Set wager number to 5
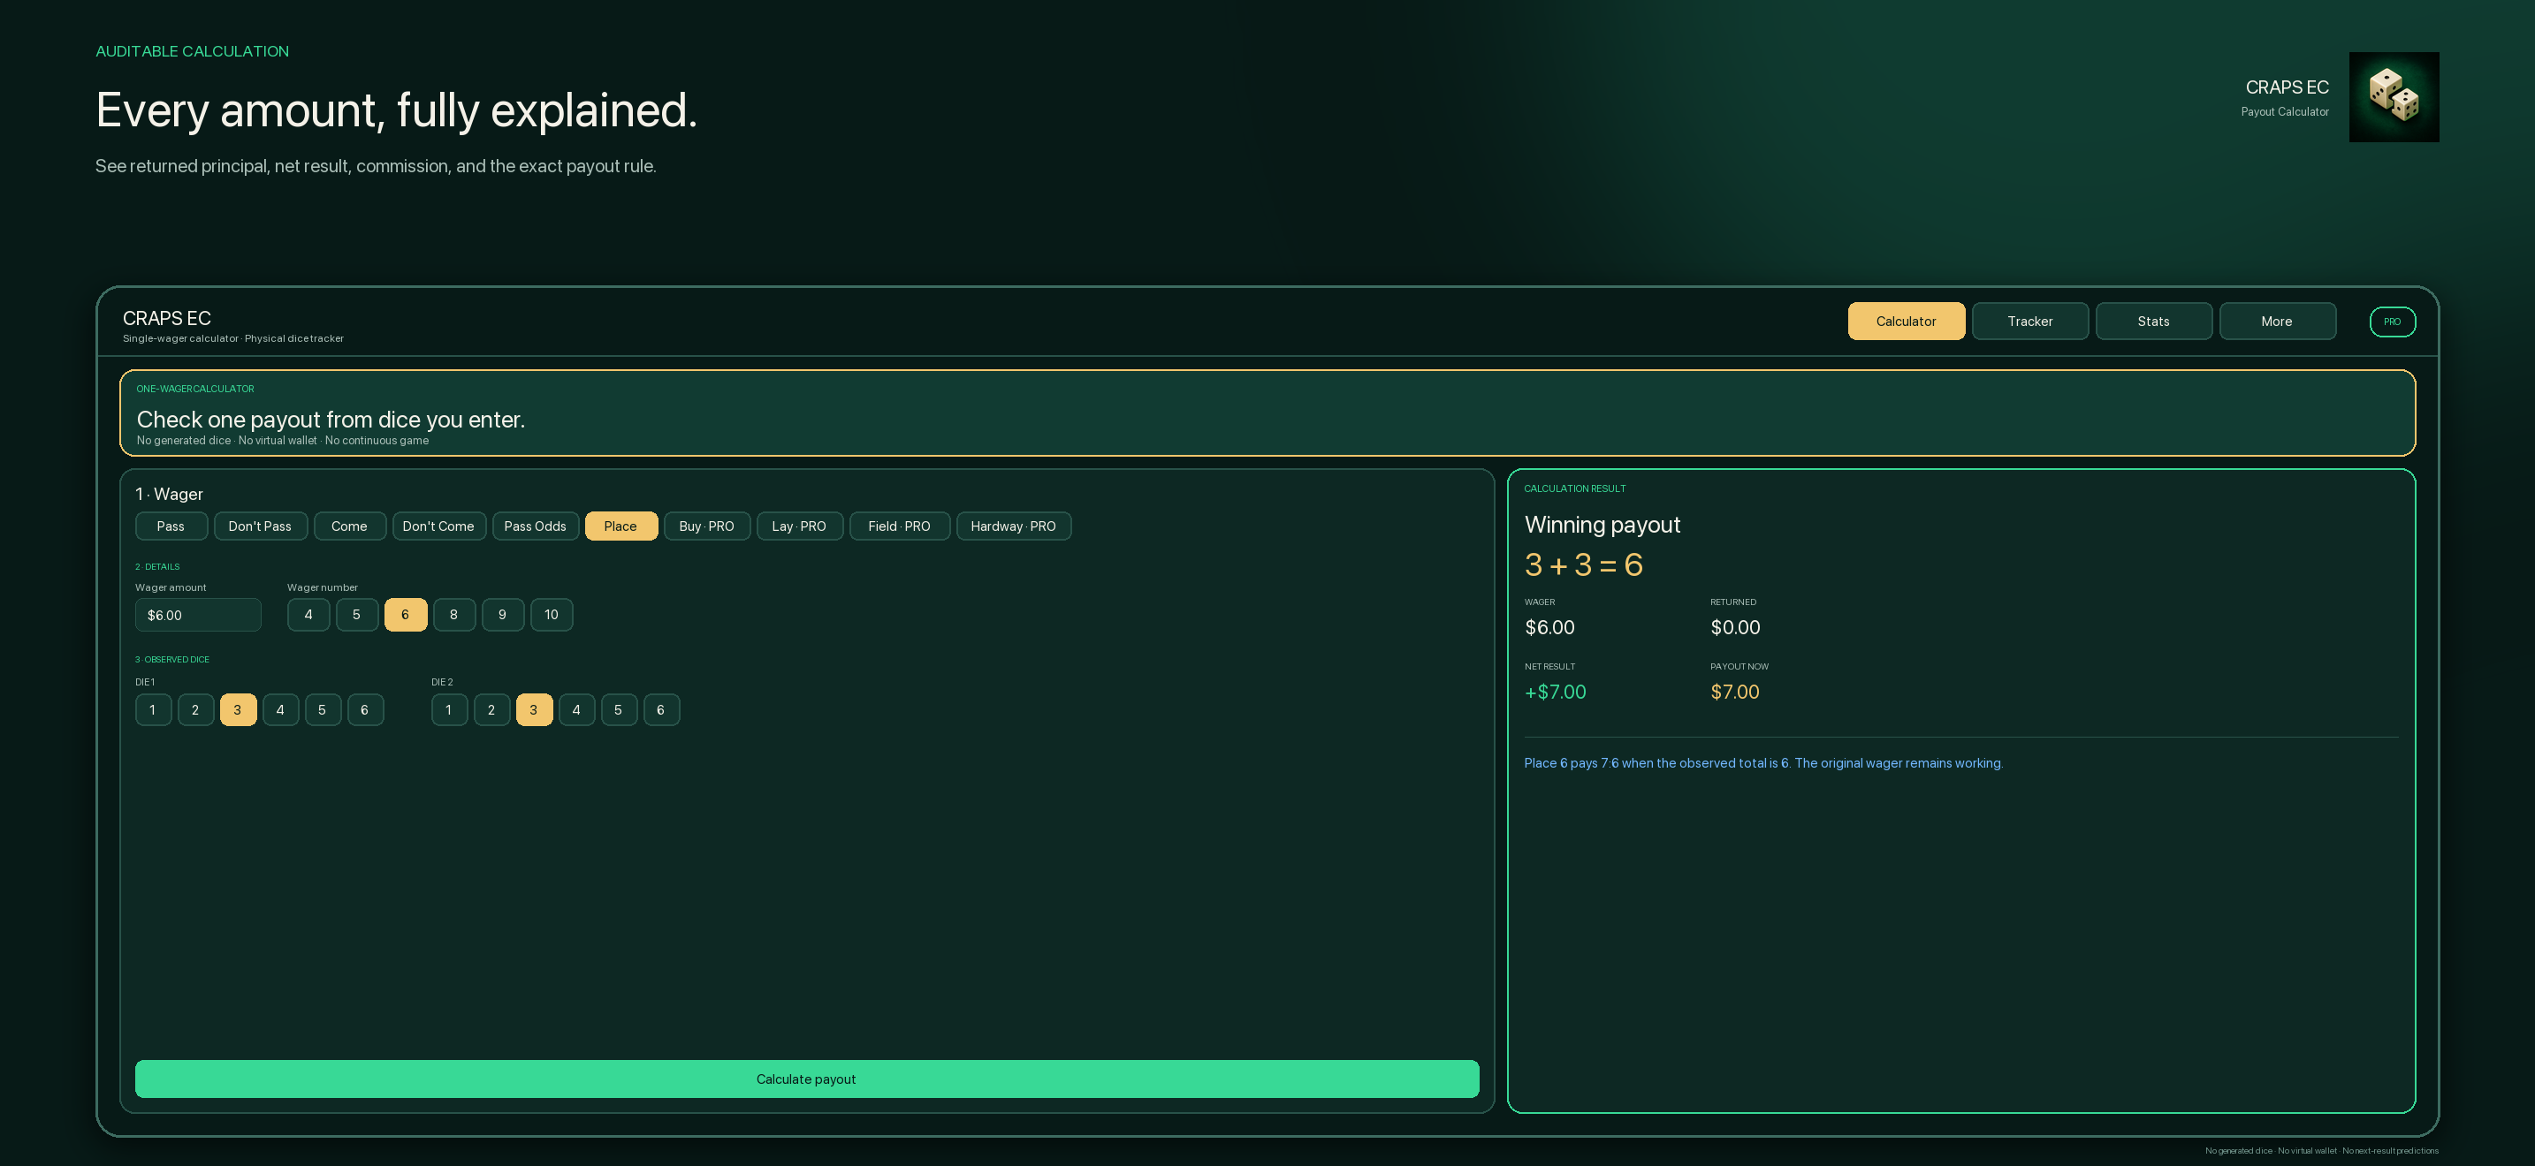2535x1166 pixels. click(x=357, y=615)
